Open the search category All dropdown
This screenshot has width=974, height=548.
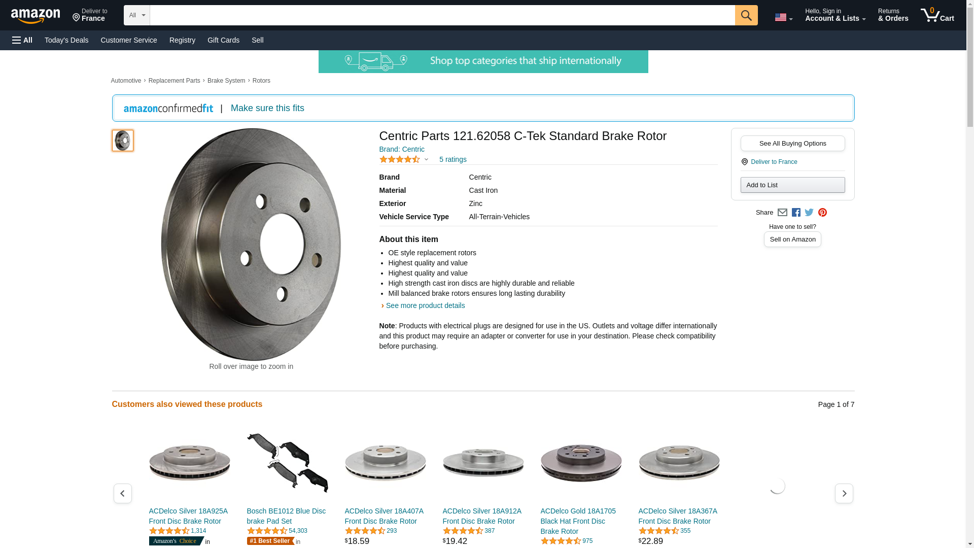click(136, 15)
